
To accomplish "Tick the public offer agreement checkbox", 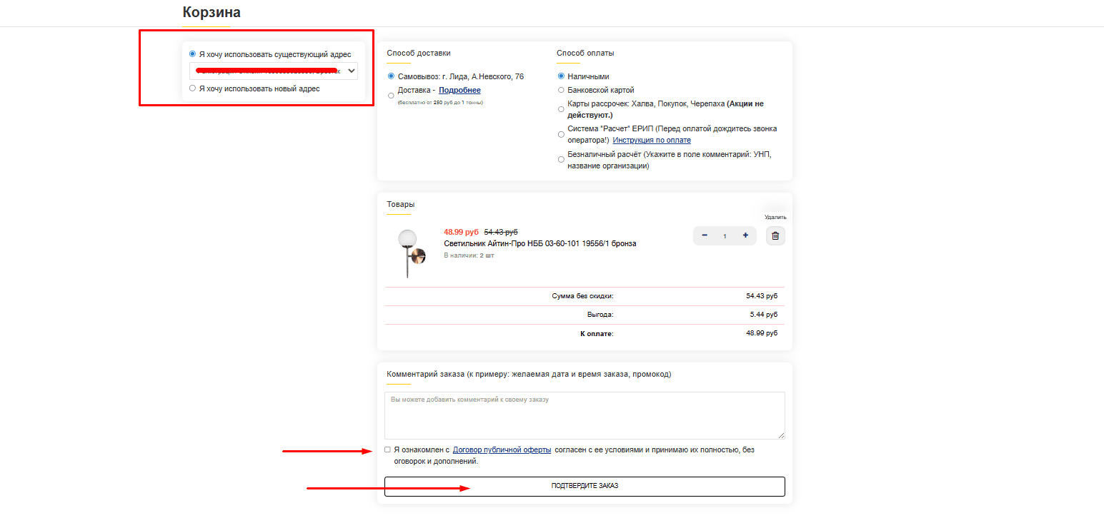I will 387,450.
